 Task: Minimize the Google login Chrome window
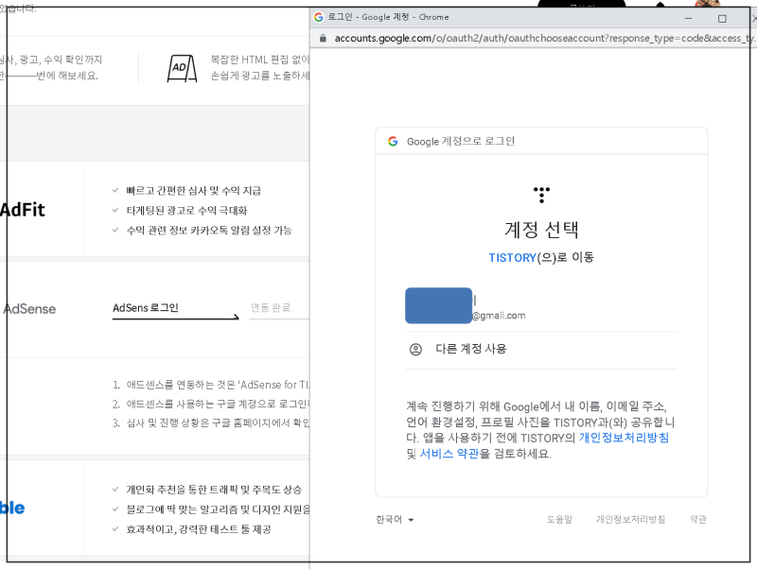689,18
